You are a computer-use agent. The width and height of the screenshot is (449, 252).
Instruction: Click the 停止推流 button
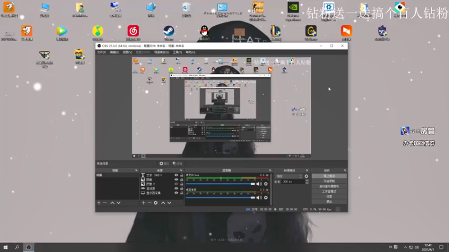pyautogui.click(x=329, y=176)
